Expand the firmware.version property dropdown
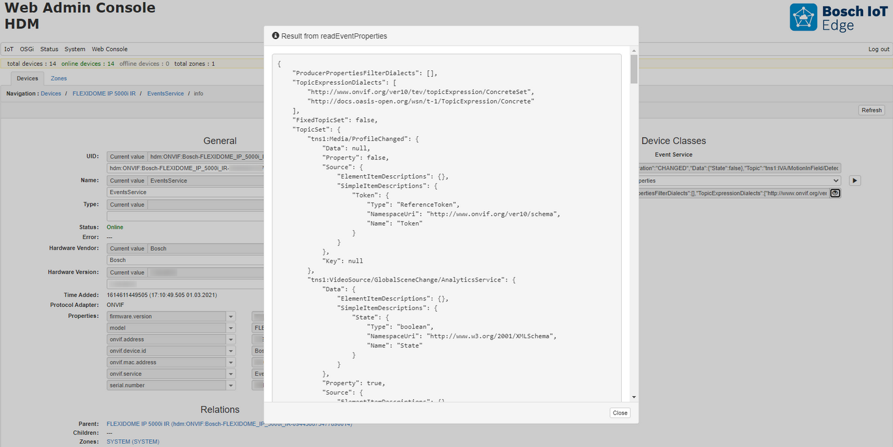Image resolution: width=893 pixels, height=447 pixels. click(x=230, y=316)
